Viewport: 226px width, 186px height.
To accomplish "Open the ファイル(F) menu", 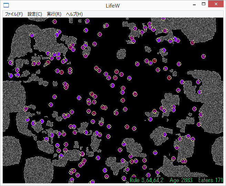I will pos(14,14).
